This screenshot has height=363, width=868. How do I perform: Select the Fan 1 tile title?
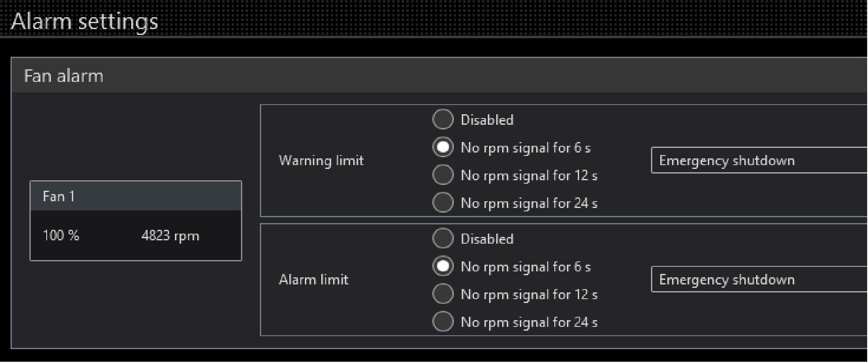click(x=59, y=196)
